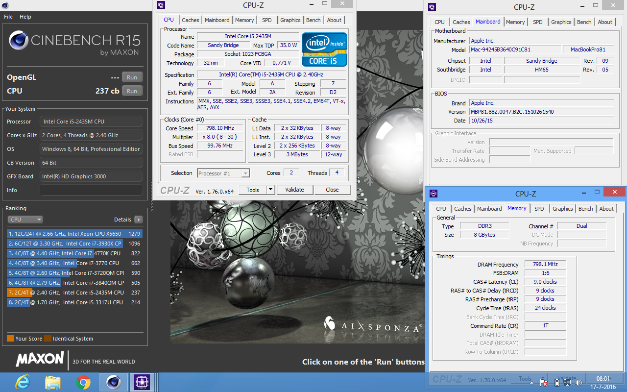Screen dimensions: 627x392
Task: Open Bench tab in CPU-Z processor window
Action: 313,20
